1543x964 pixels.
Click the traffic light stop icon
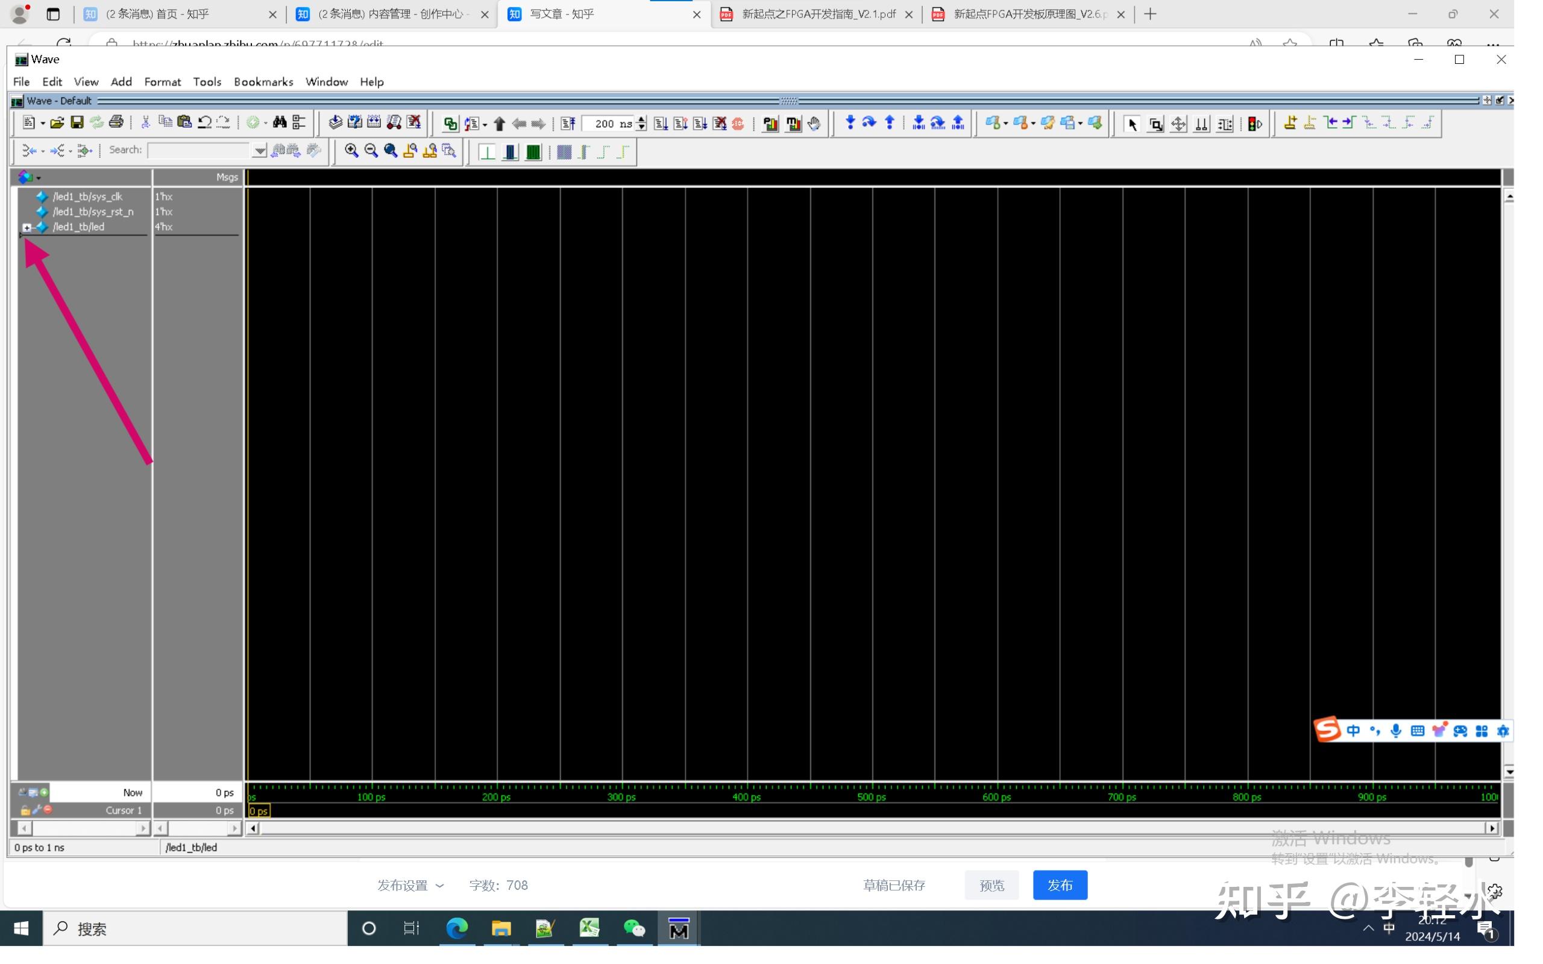(x=1255, y=124)
